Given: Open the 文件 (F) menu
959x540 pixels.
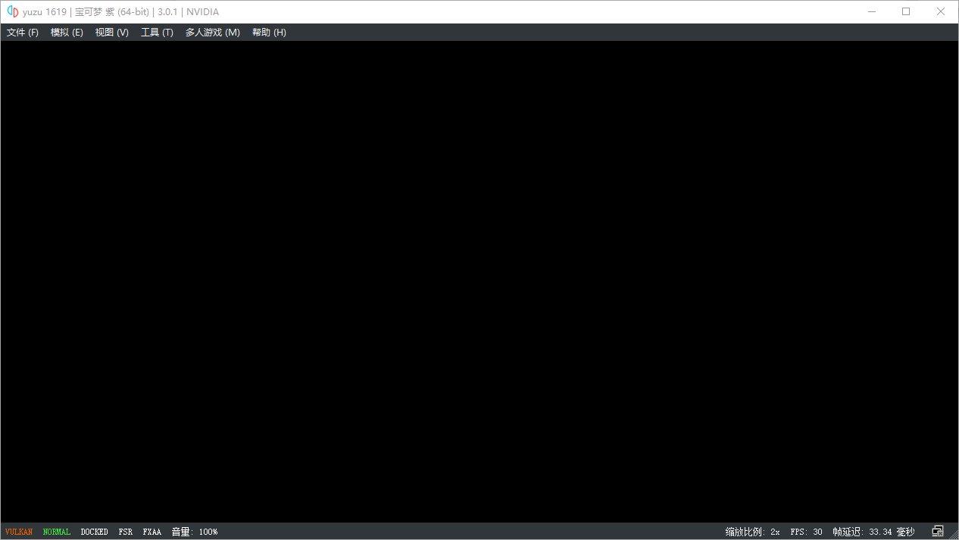Looking at the screenshot, I should pyautogui.click(x=23, y=33).
